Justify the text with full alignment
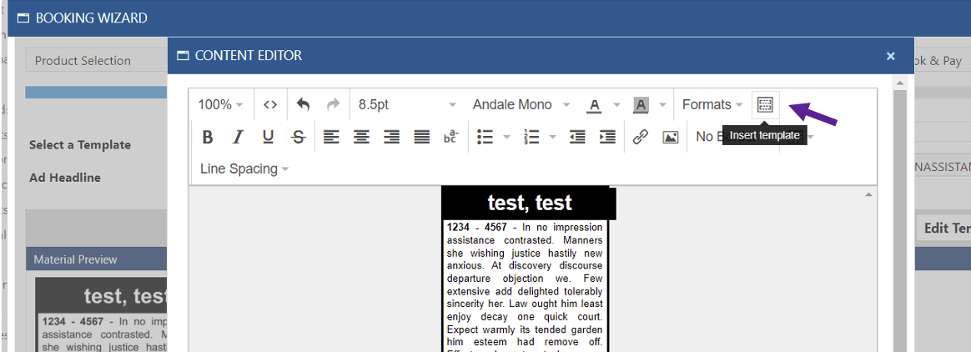This screenshot has height=352, width=971. [422, 137]
